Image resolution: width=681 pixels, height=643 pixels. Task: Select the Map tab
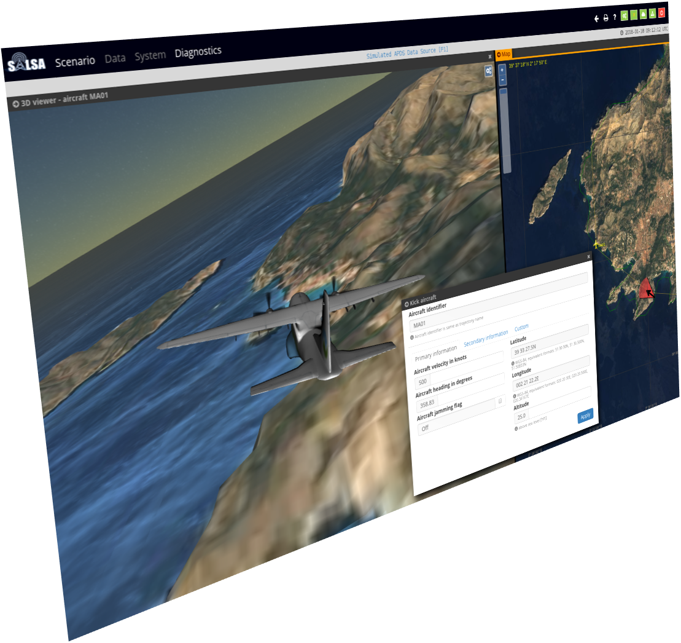pos(504,54)
